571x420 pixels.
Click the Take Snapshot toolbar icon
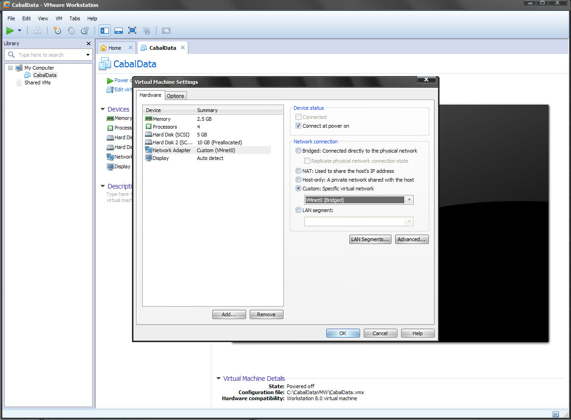coord(57,30)
